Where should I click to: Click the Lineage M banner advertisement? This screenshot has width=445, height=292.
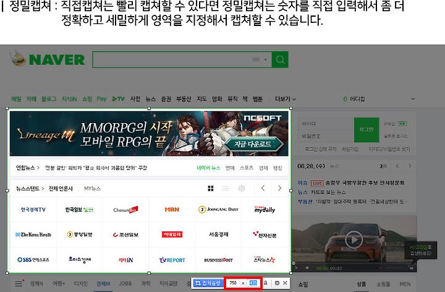pyautogui.click(x=149, y=134)
